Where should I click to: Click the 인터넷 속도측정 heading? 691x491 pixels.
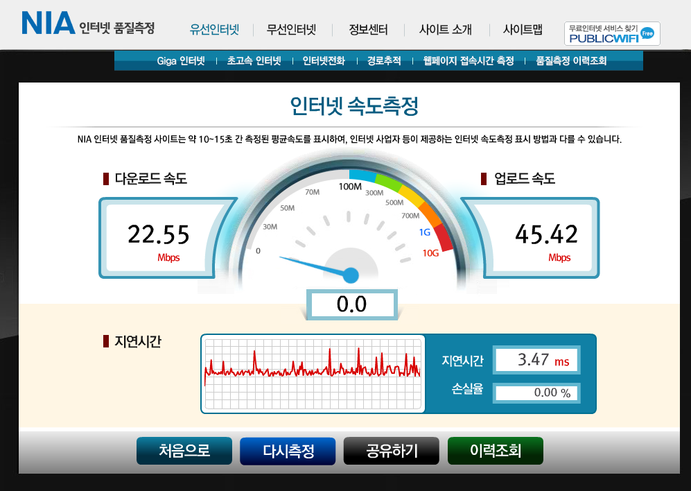[x=354, y=106]
